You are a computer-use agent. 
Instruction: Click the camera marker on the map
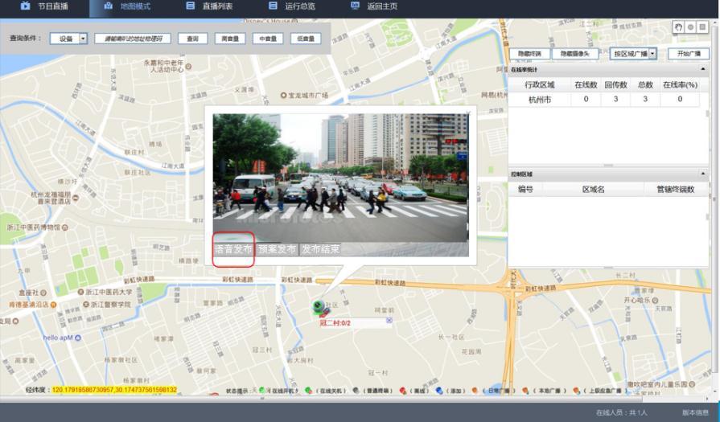tap(319, 307)
